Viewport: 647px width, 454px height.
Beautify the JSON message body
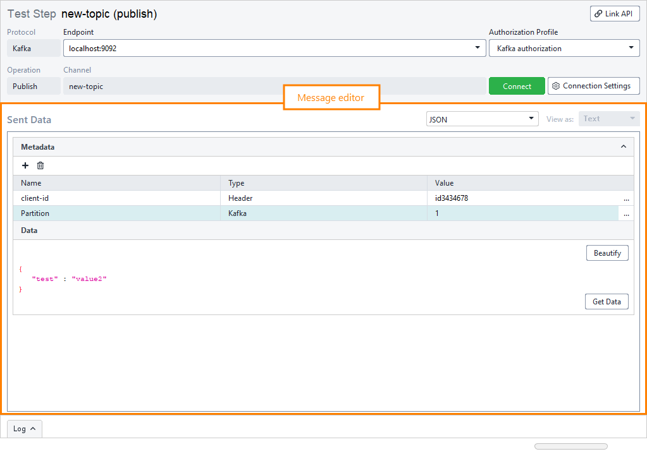coord(607,253)
